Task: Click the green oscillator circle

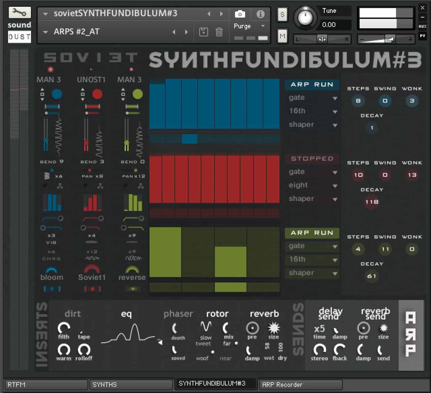Action: pyautogui.click(x=137, y=94)
